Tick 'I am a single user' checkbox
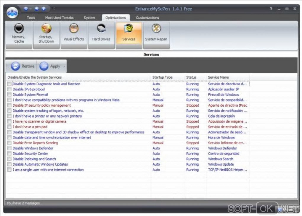This screenshot has height=216, width=302. point(9,170)
